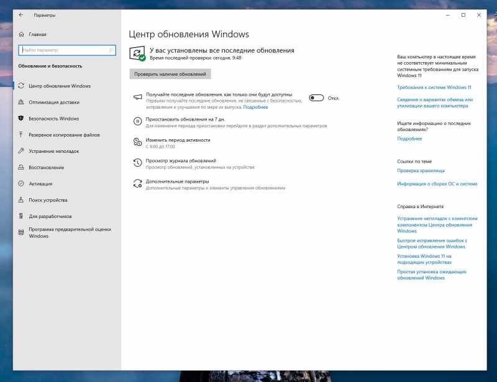
Task: Toggle the Получайте последние обновления switch
Action: (316, 98)
